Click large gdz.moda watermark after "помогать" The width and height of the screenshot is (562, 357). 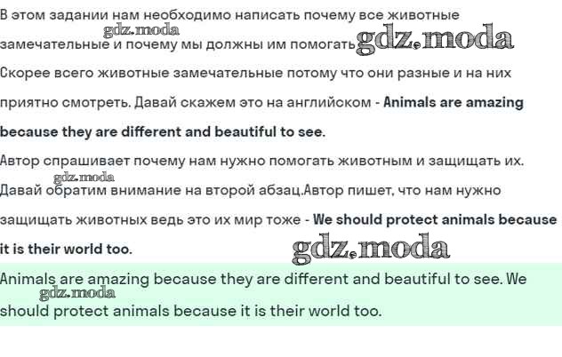click(x=435, y=38)
